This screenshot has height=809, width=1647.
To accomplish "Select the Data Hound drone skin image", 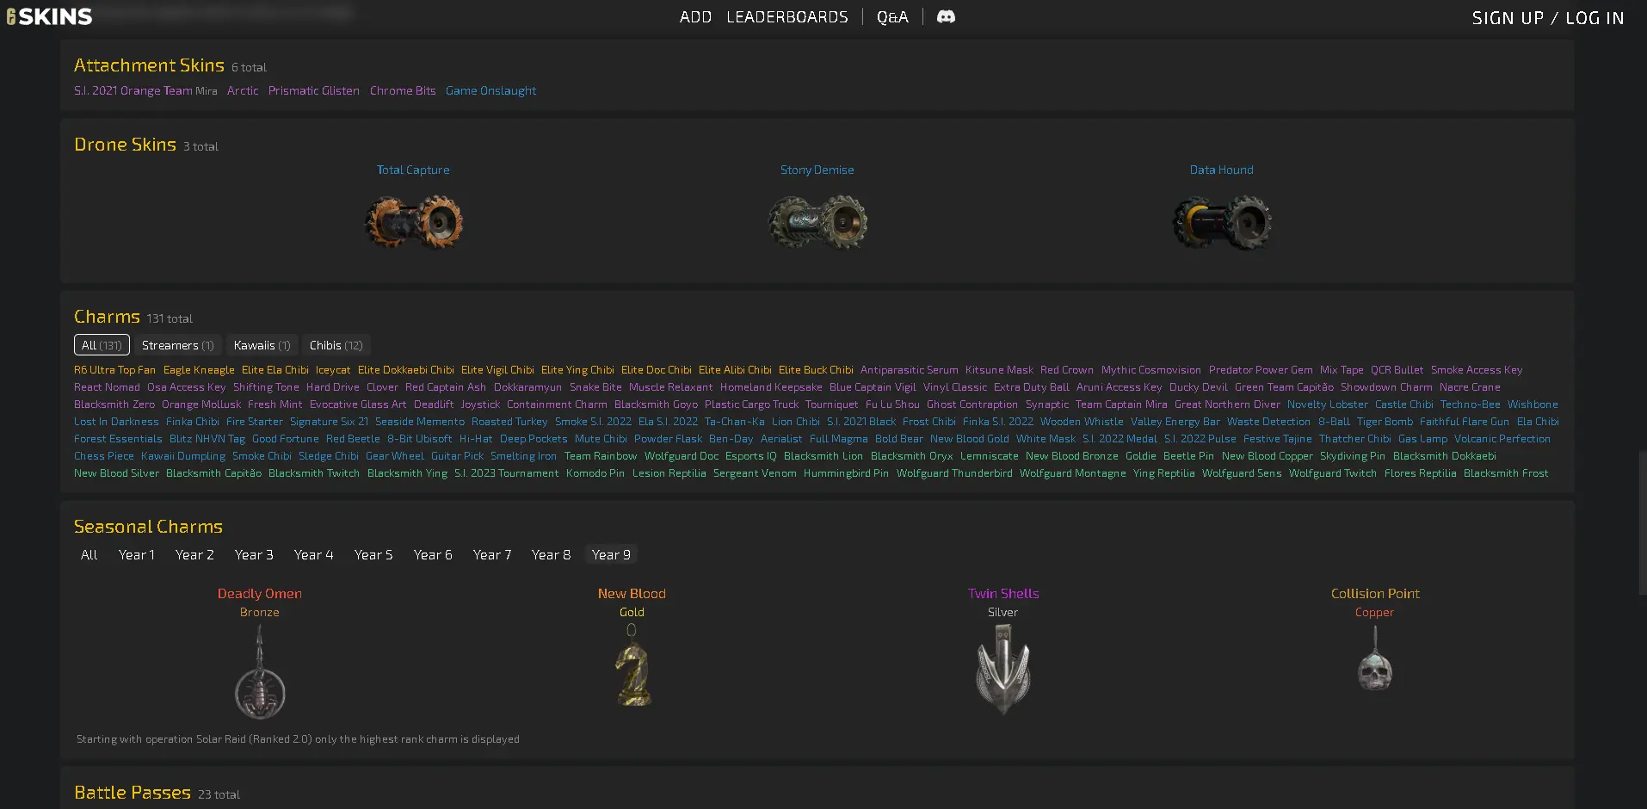I will [x=1221, y=222].
